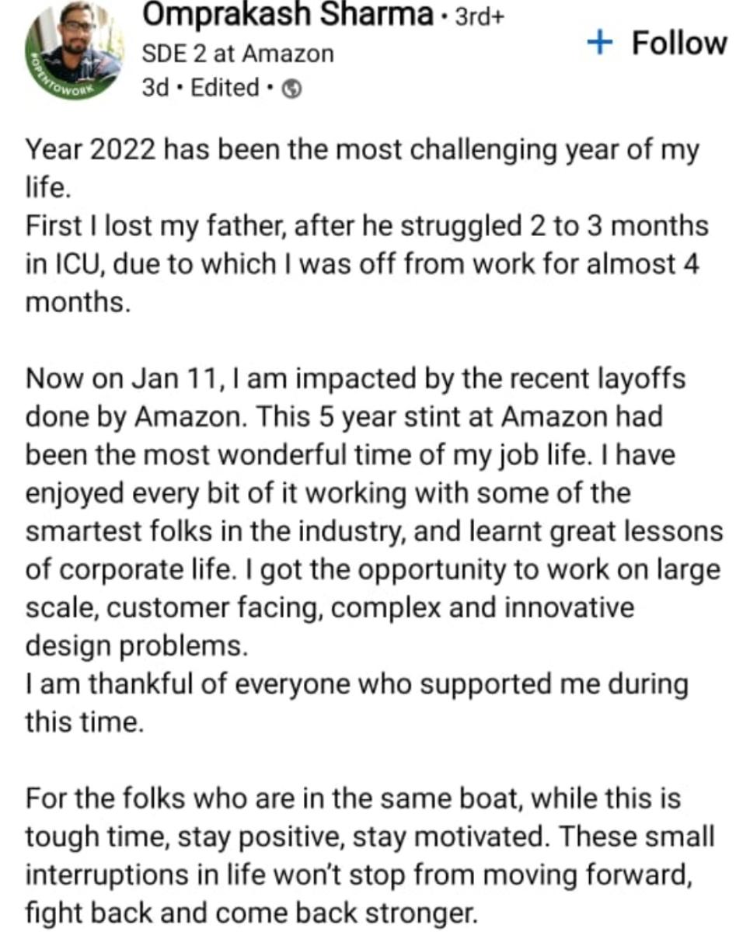750x932 pixels.
Task: Click the line beginning "in ICU, due to which"
Action: click(362, 264)
